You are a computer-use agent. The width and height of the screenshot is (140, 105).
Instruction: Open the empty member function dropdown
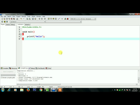64,22
